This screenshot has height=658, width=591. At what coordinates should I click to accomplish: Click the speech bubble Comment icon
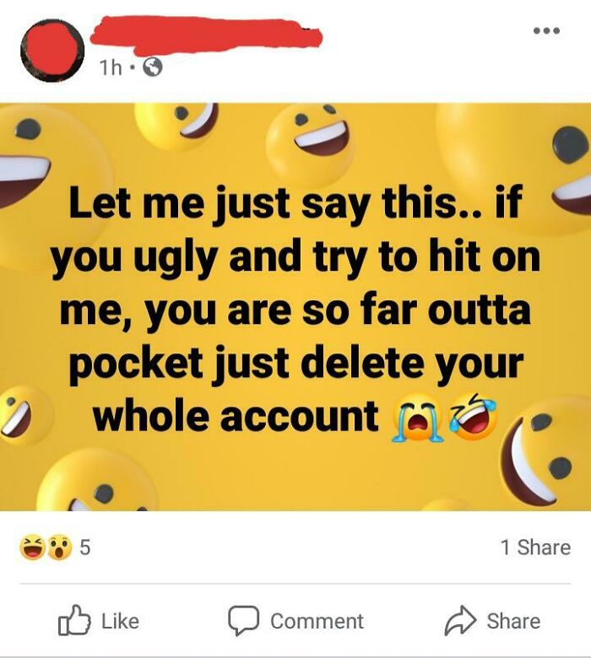tap(243, 621)
